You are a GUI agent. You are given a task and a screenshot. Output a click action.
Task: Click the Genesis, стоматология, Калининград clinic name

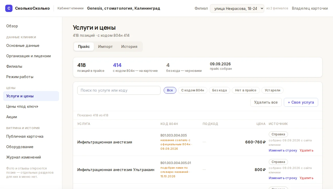coord(124,8)
